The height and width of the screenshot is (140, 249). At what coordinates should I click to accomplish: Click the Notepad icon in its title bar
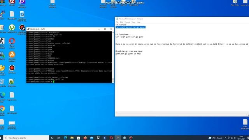click(117, 19)
